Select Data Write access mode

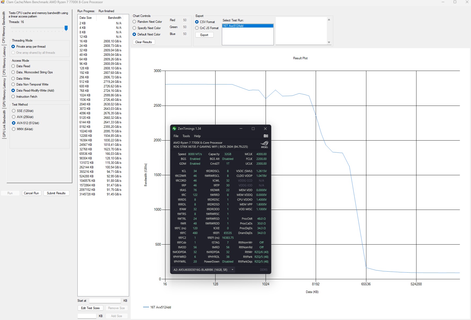(x=21, y=79)
